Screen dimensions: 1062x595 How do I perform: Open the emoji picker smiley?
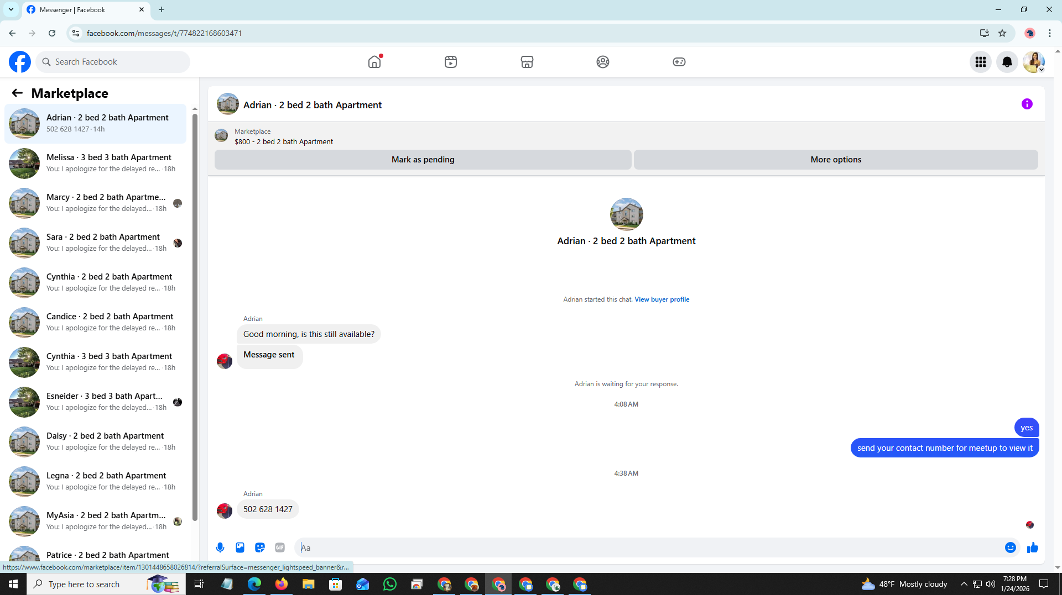click(1011, 547)
